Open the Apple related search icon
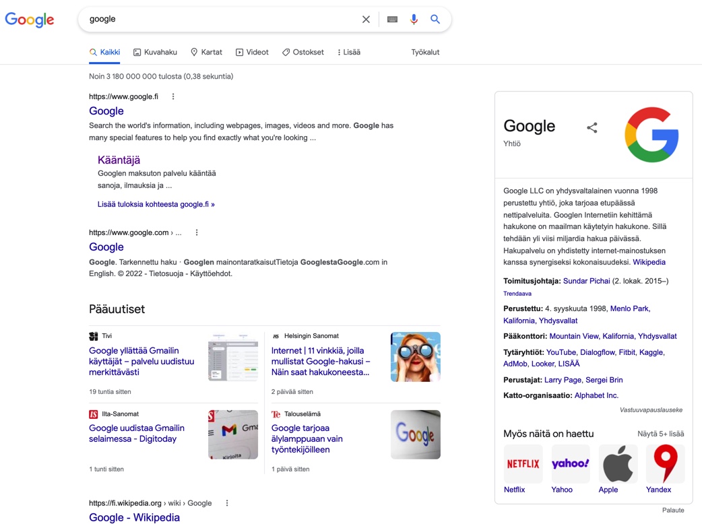The width and height of the screenshot is (702, 524). (617, 463)
